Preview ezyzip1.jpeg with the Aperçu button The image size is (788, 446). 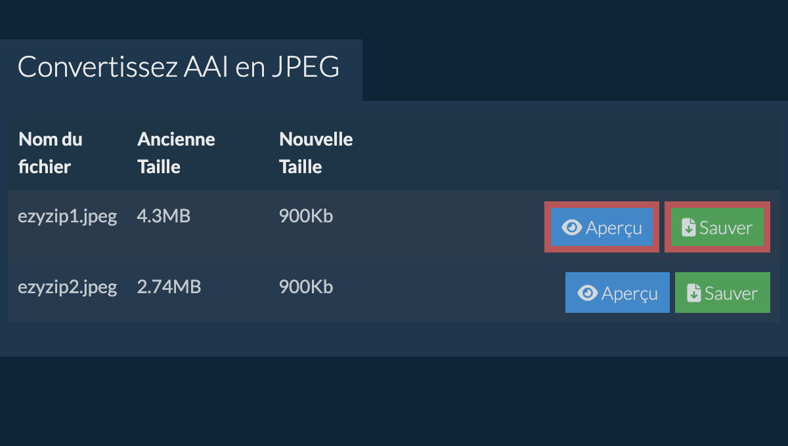point(602,228)
